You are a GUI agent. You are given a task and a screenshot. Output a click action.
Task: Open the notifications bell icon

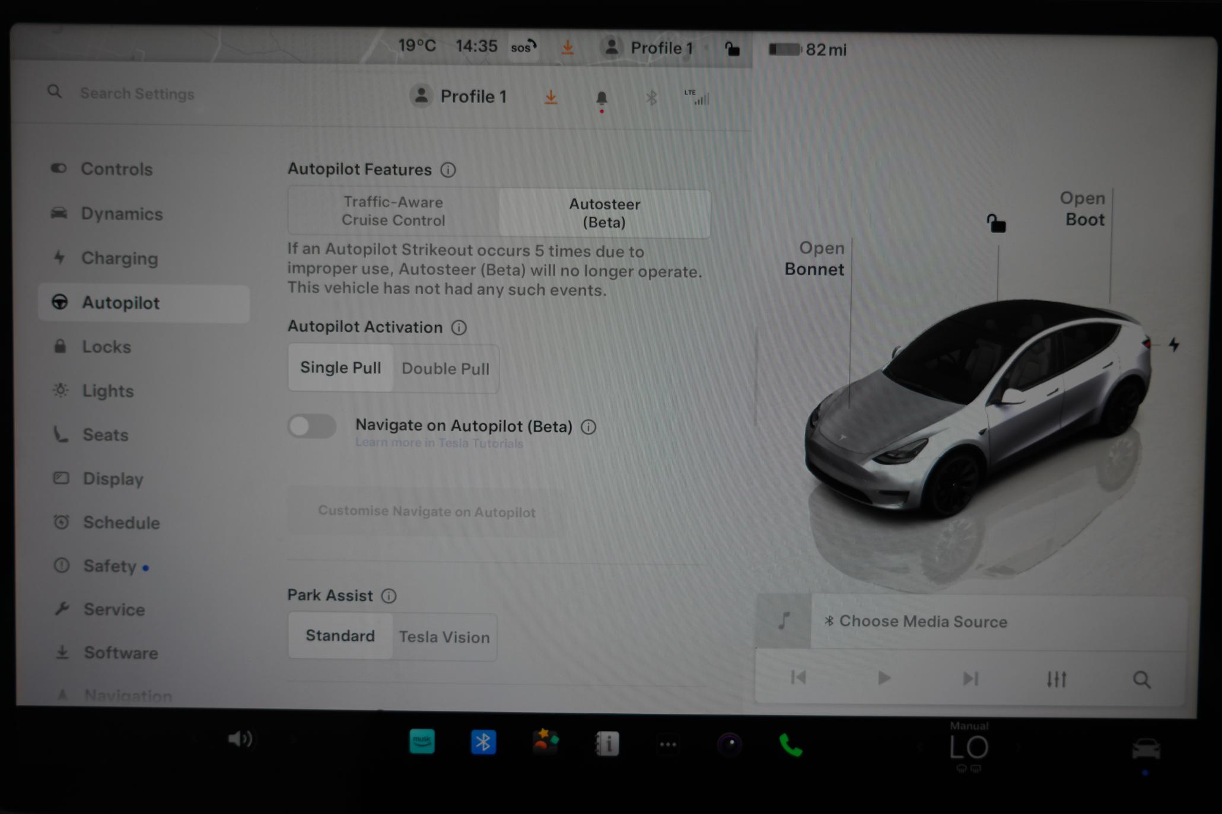(602, 99)
